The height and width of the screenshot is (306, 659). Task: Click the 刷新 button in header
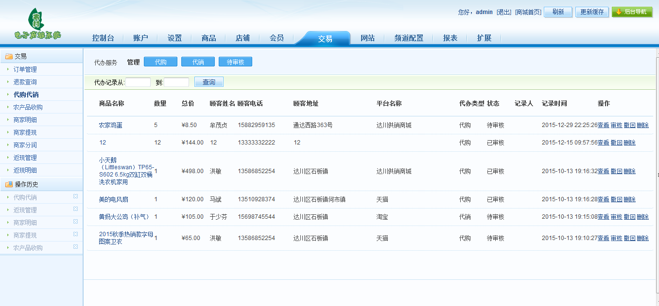(558, 12)
